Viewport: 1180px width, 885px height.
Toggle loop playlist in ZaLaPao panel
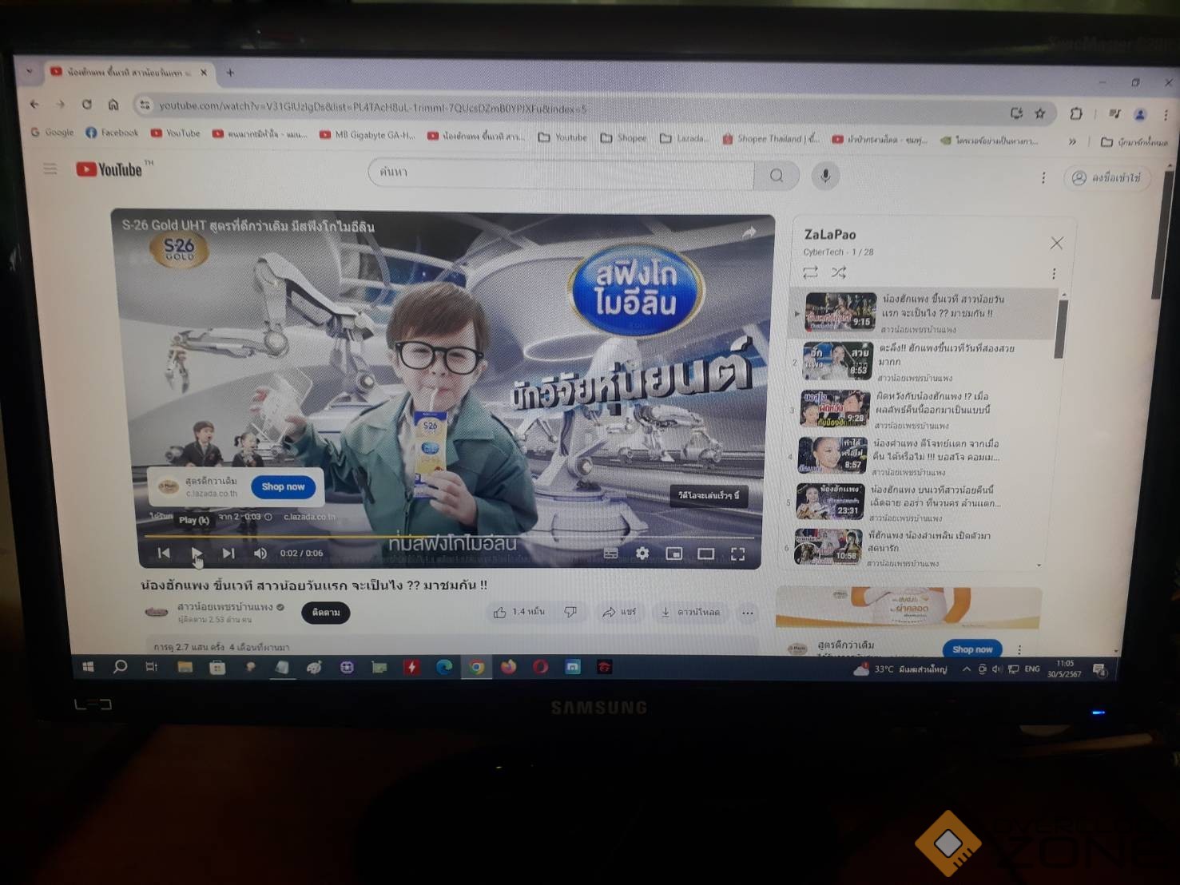[810, 272]
